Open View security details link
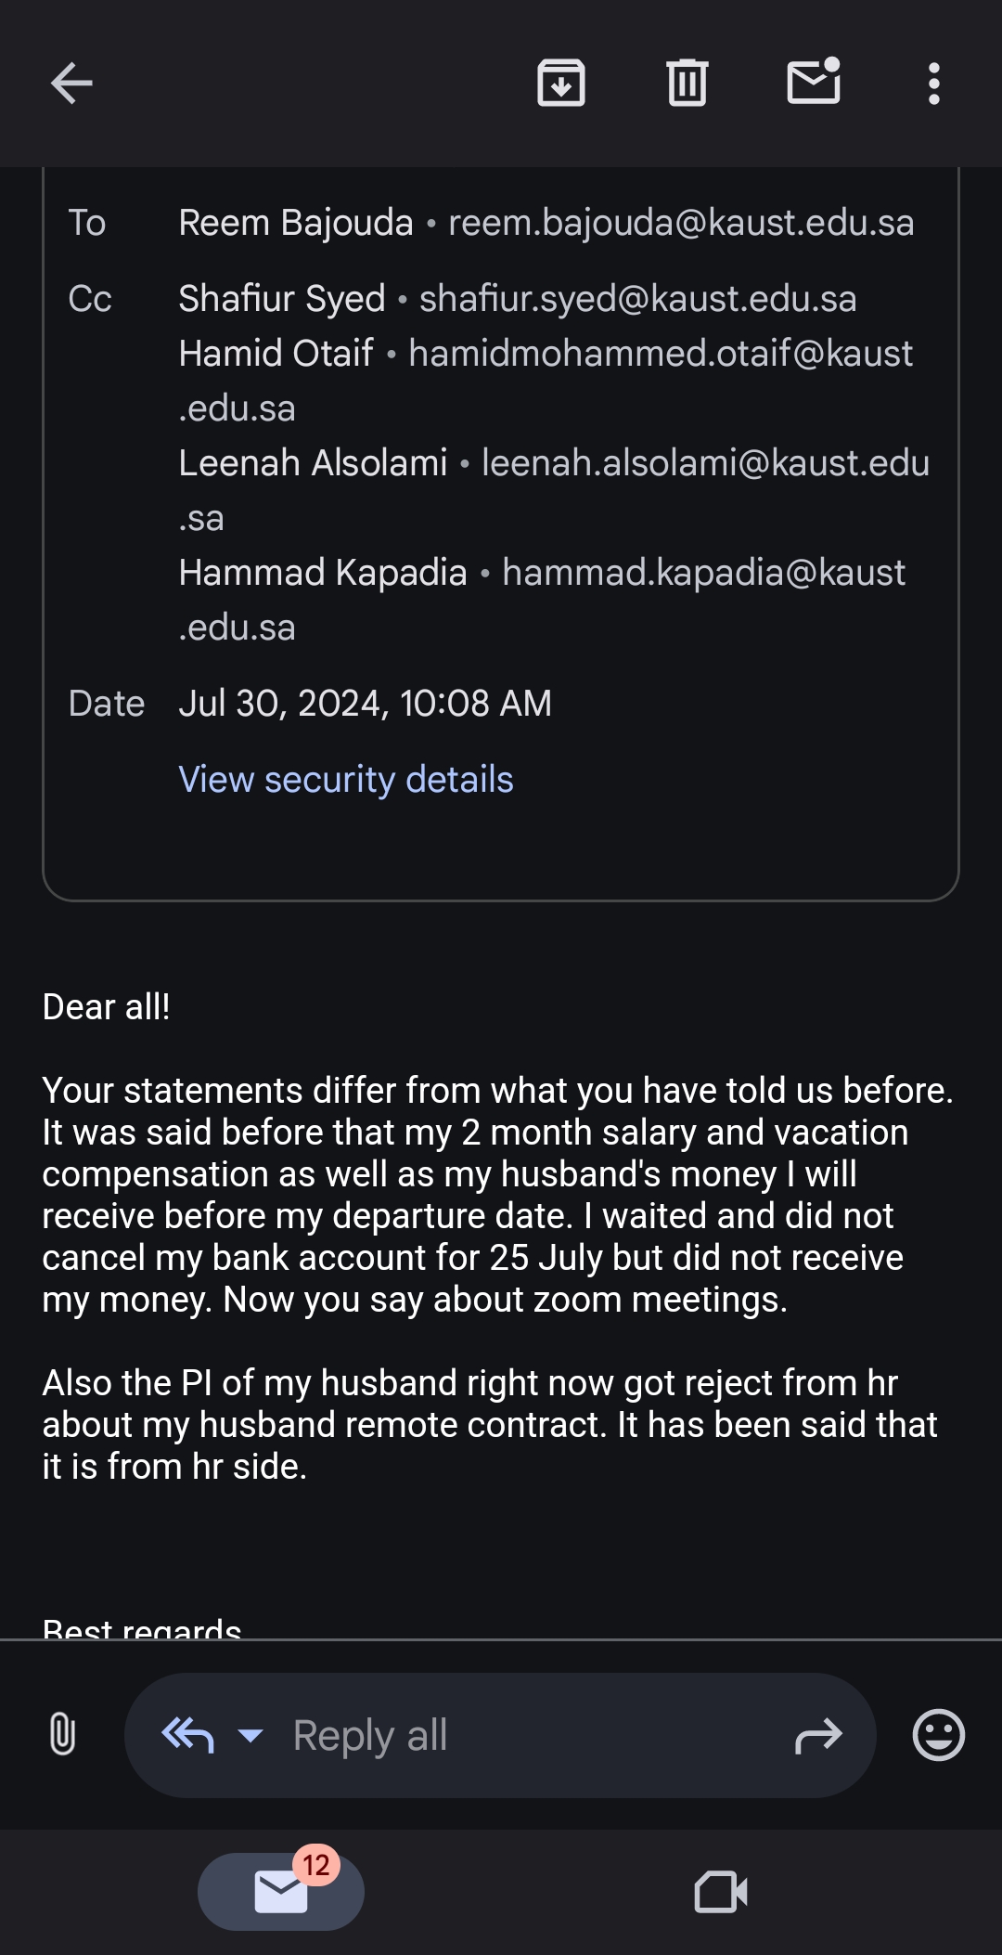The image size is (1002, 1955). (345, 780)
